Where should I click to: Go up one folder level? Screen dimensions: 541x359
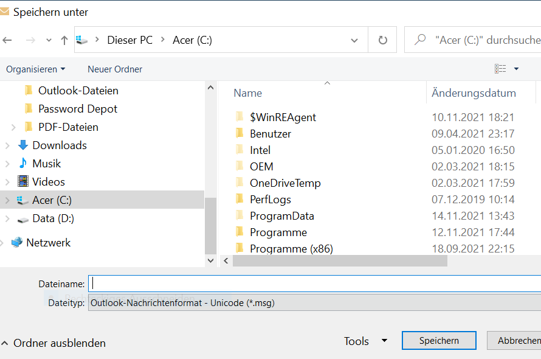coord(64,40)
